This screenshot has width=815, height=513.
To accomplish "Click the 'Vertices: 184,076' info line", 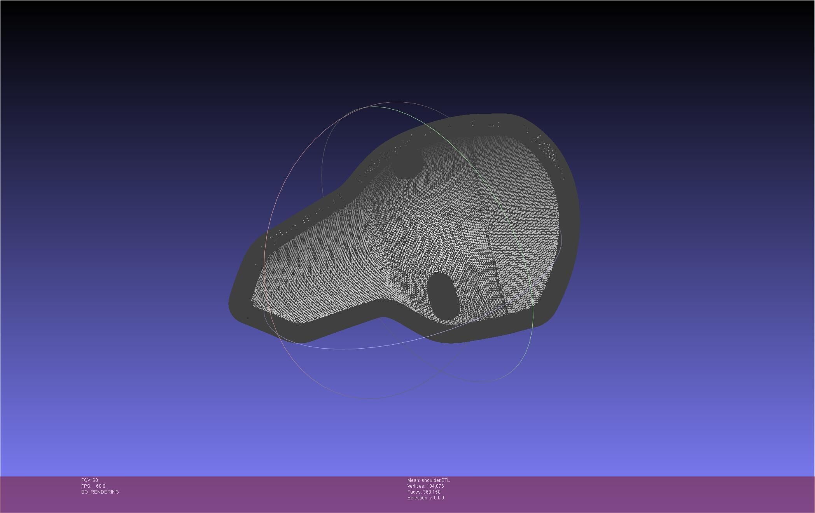I will click(425, 486).
